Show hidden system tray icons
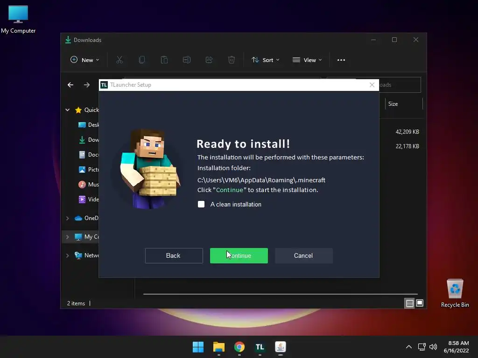This screenshot has width=478, height=358. pos(409,347)
